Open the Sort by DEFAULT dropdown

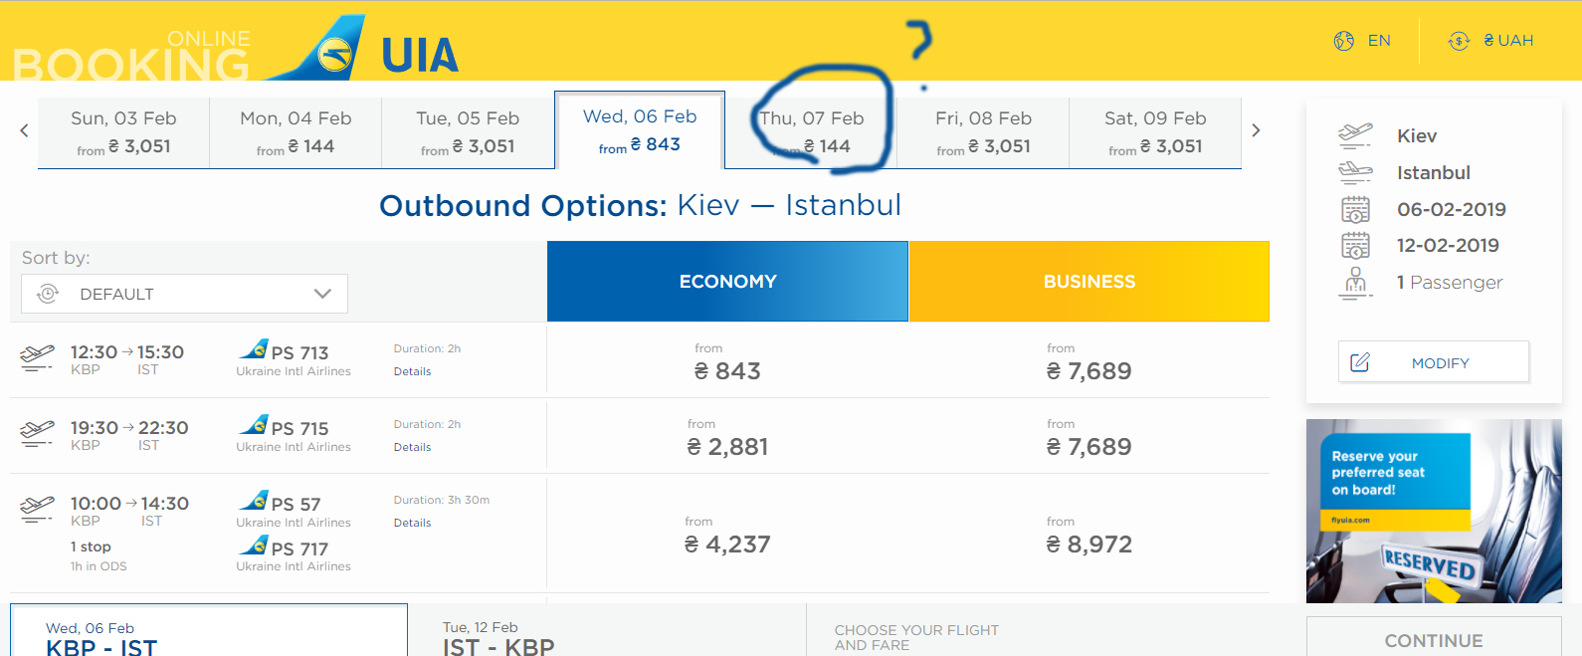click(185, 294)
